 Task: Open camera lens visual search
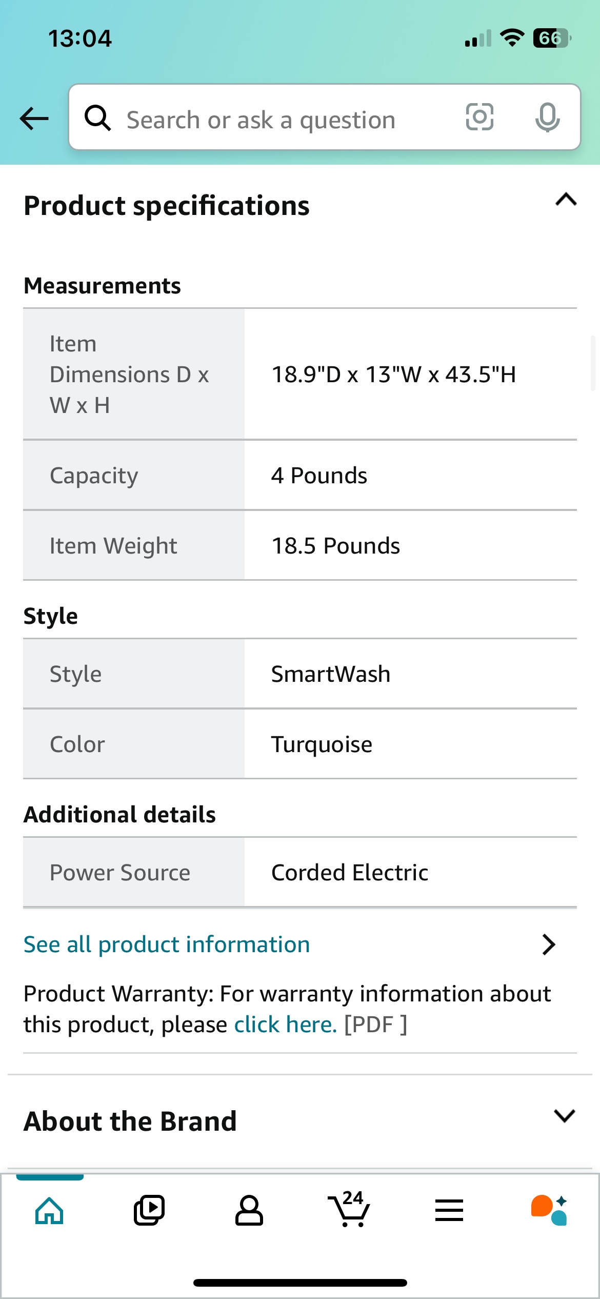click(x=479, y=117)
